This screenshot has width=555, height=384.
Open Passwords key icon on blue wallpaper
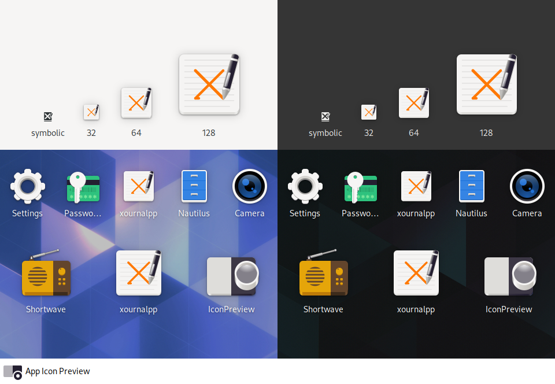click(83, 187)
